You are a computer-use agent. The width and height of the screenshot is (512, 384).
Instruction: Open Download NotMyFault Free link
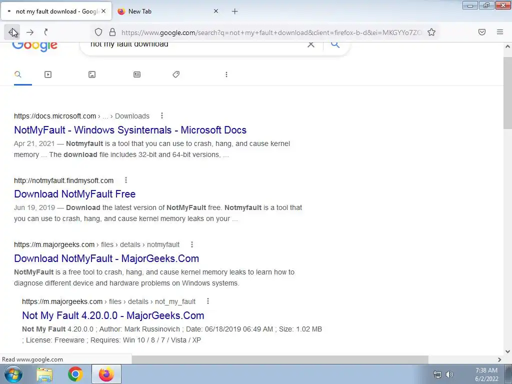[75, 194]
